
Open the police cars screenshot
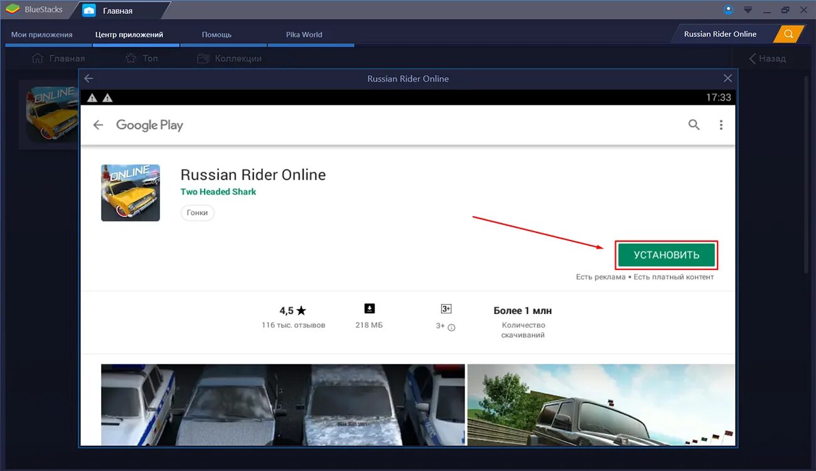point(283,404)
